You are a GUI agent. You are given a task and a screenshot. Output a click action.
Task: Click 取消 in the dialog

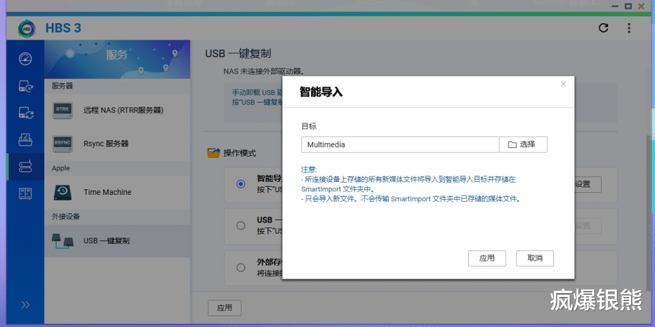point(535,258)
